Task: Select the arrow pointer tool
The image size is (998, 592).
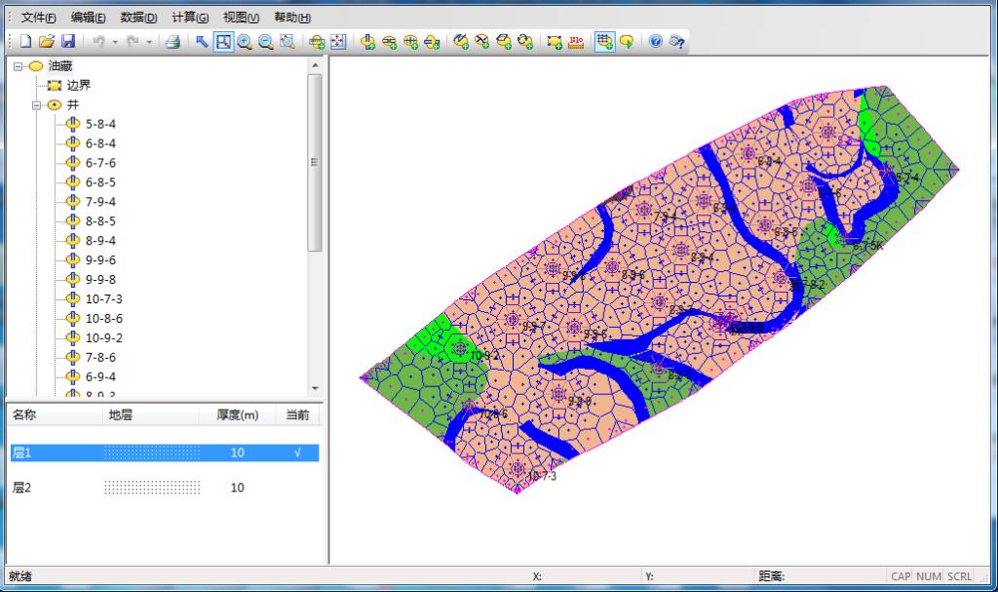Action: click(202, 41)
